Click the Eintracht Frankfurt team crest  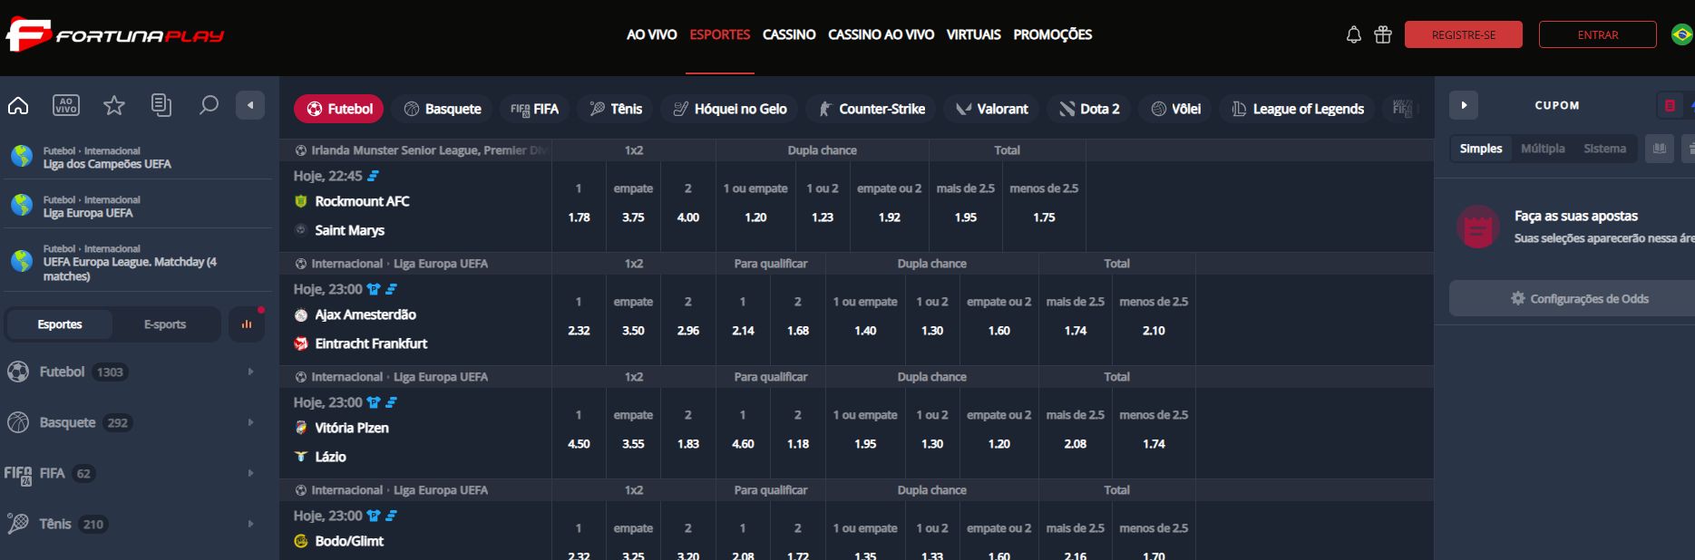pyautogui.click(x=301, y=344)
